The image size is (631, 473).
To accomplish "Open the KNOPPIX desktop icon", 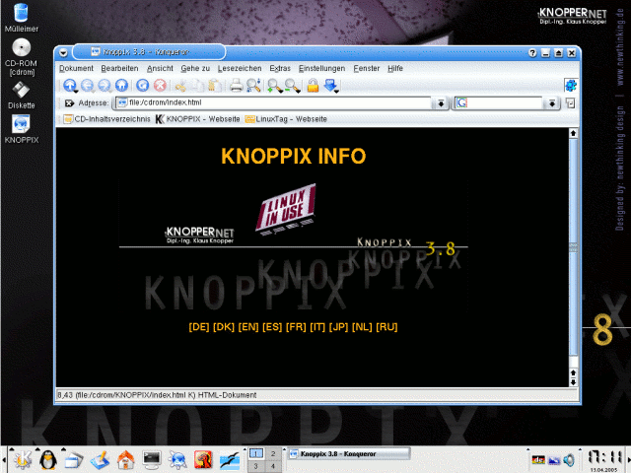I will tap(21, 129).
